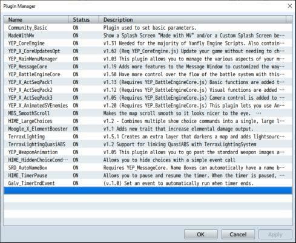This screenshot has width=296, height=243.
Task: Select the highlighted empty blue row
Action: point(148,190)
